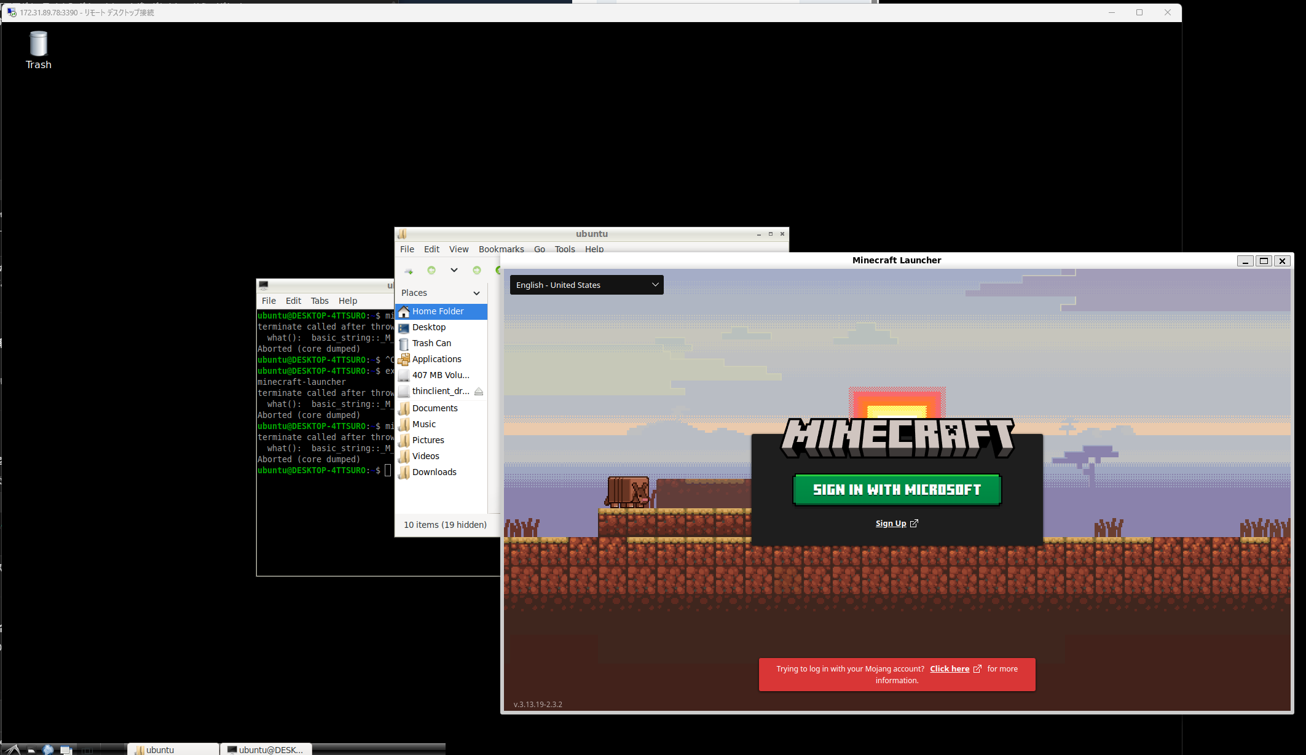1306x755 pixels.
Task: Open Applications in the Places list
Action: 442,359
